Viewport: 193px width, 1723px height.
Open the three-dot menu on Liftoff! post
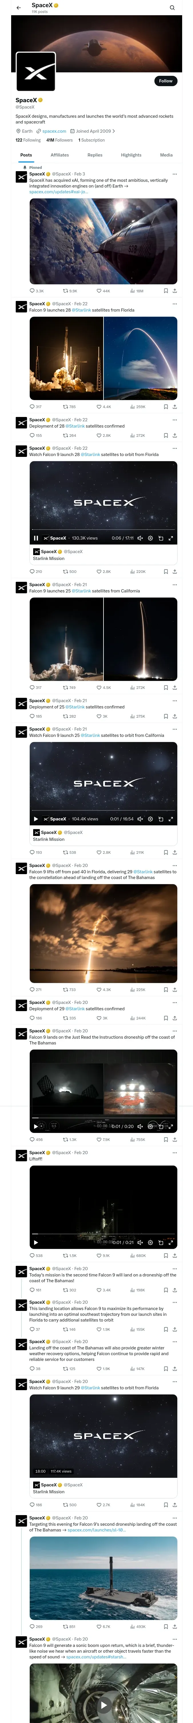point(175,1152)
